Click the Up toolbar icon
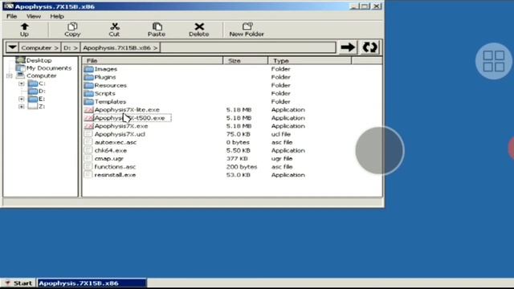The width and height of the screenshot is (514, 289). [x=24, y=30]
